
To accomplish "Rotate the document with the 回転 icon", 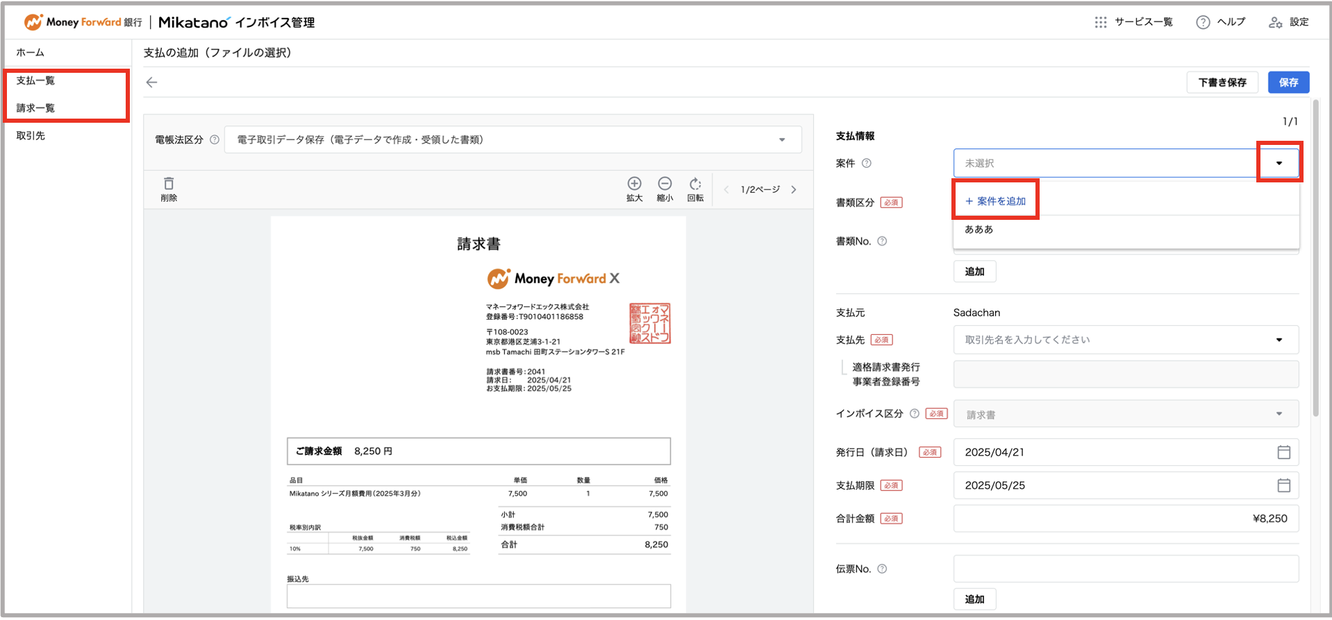I will point(695,183).
